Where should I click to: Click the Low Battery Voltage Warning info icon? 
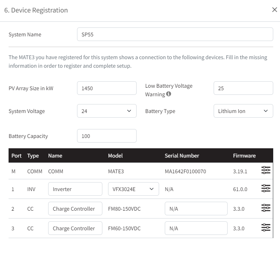pos(169,94)
